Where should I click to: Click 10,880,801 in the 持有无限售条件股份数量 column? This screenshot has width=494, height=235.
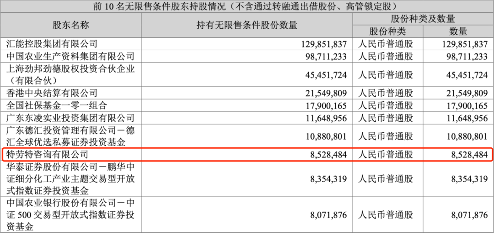pos(327,136)
